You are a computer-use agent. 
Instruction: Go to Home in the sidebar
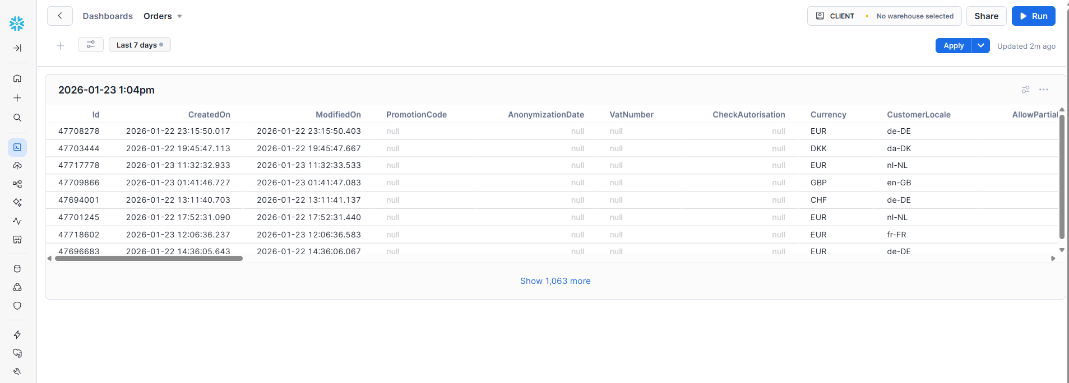[17, 78]
